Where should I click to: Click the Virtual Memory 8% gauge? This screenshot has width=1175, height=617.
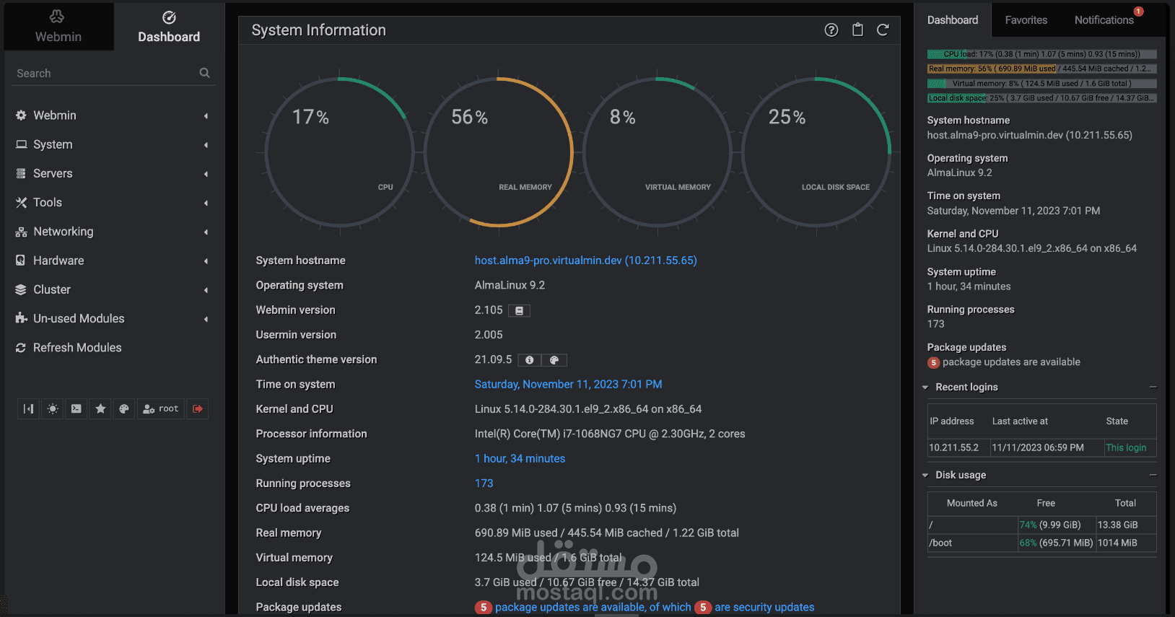[658, 152]
